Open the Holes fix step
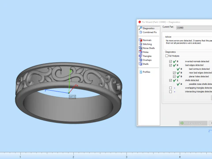This screenshot has width=212, height=159. (144, 52)
